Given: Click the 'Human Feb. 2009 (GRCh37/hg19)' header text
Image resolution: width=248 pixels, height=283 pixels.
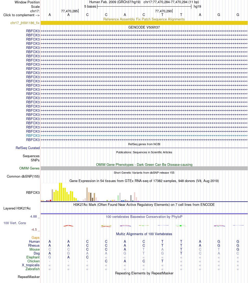Looking at the screenshot, I should 115,2.
